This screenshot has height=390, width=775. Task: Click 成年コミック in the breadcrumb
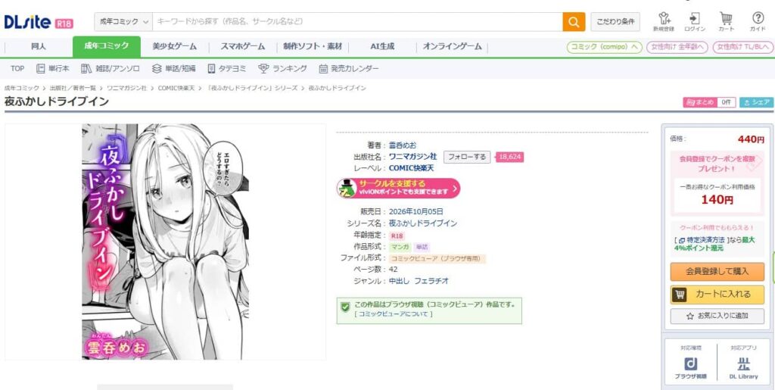[22, 88]
